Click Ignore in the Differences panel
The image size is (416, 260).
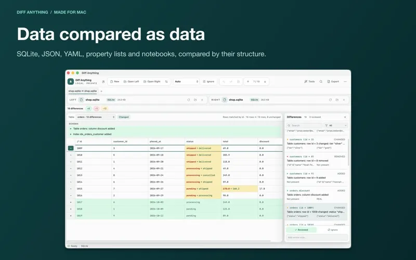click(x=332, y=230)
